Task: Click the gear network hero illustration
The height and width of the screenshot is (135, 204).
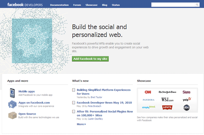Action: [x=32, y=41]
